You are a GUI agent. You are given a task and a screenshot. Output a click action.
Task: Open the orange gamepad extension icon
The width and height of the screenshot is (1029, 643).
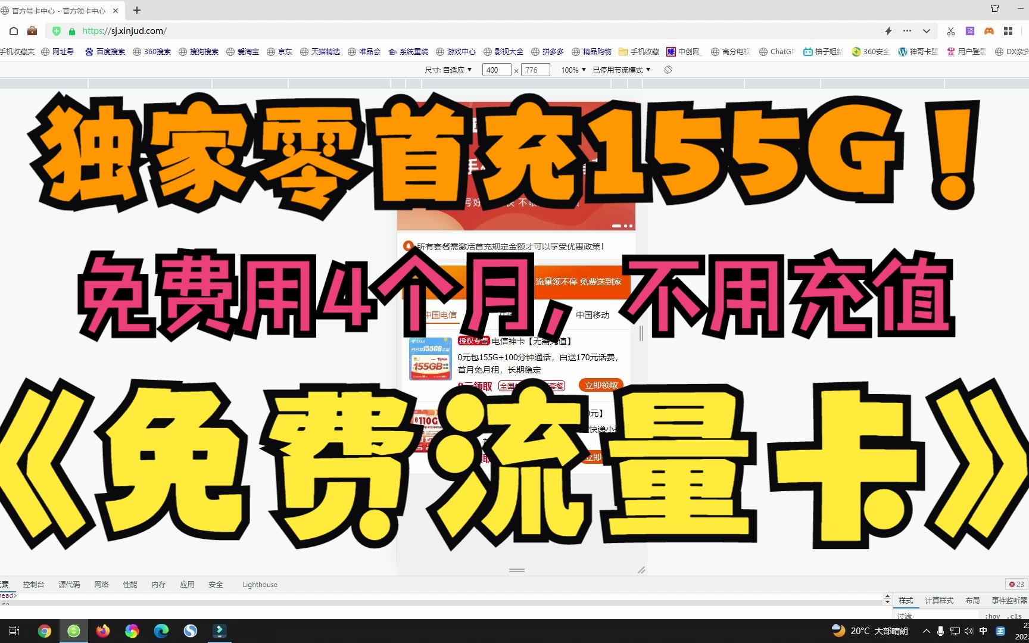pos(989,31)
